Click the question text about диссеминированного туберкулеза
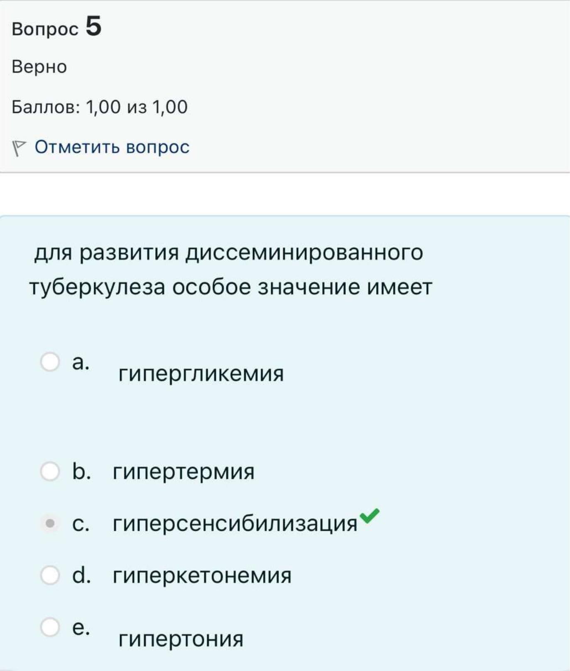 [x=231, y=270]
